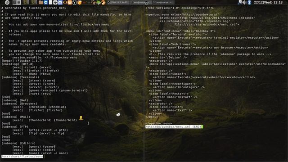Image resolution: width=288 pixels, height=162 pixels.
Task: Launch the golden ring icon on the panel
Action: click(65, 2)
